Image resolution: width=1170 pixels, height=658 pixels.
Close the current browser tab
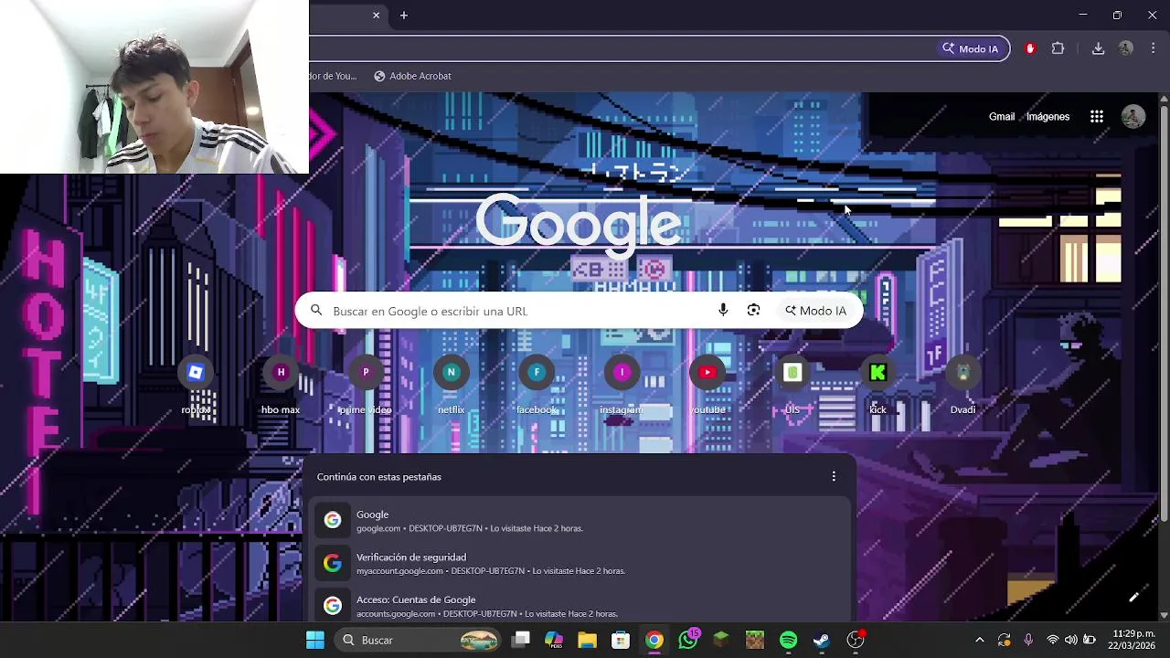coord(376,16)
